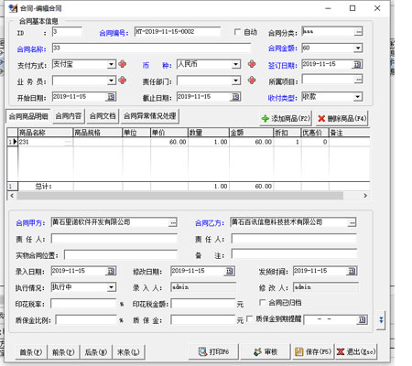The width and height of the screenshot is (412, 366).
Task: Click into the 质保金比例 input field
Action: point(86,320)
